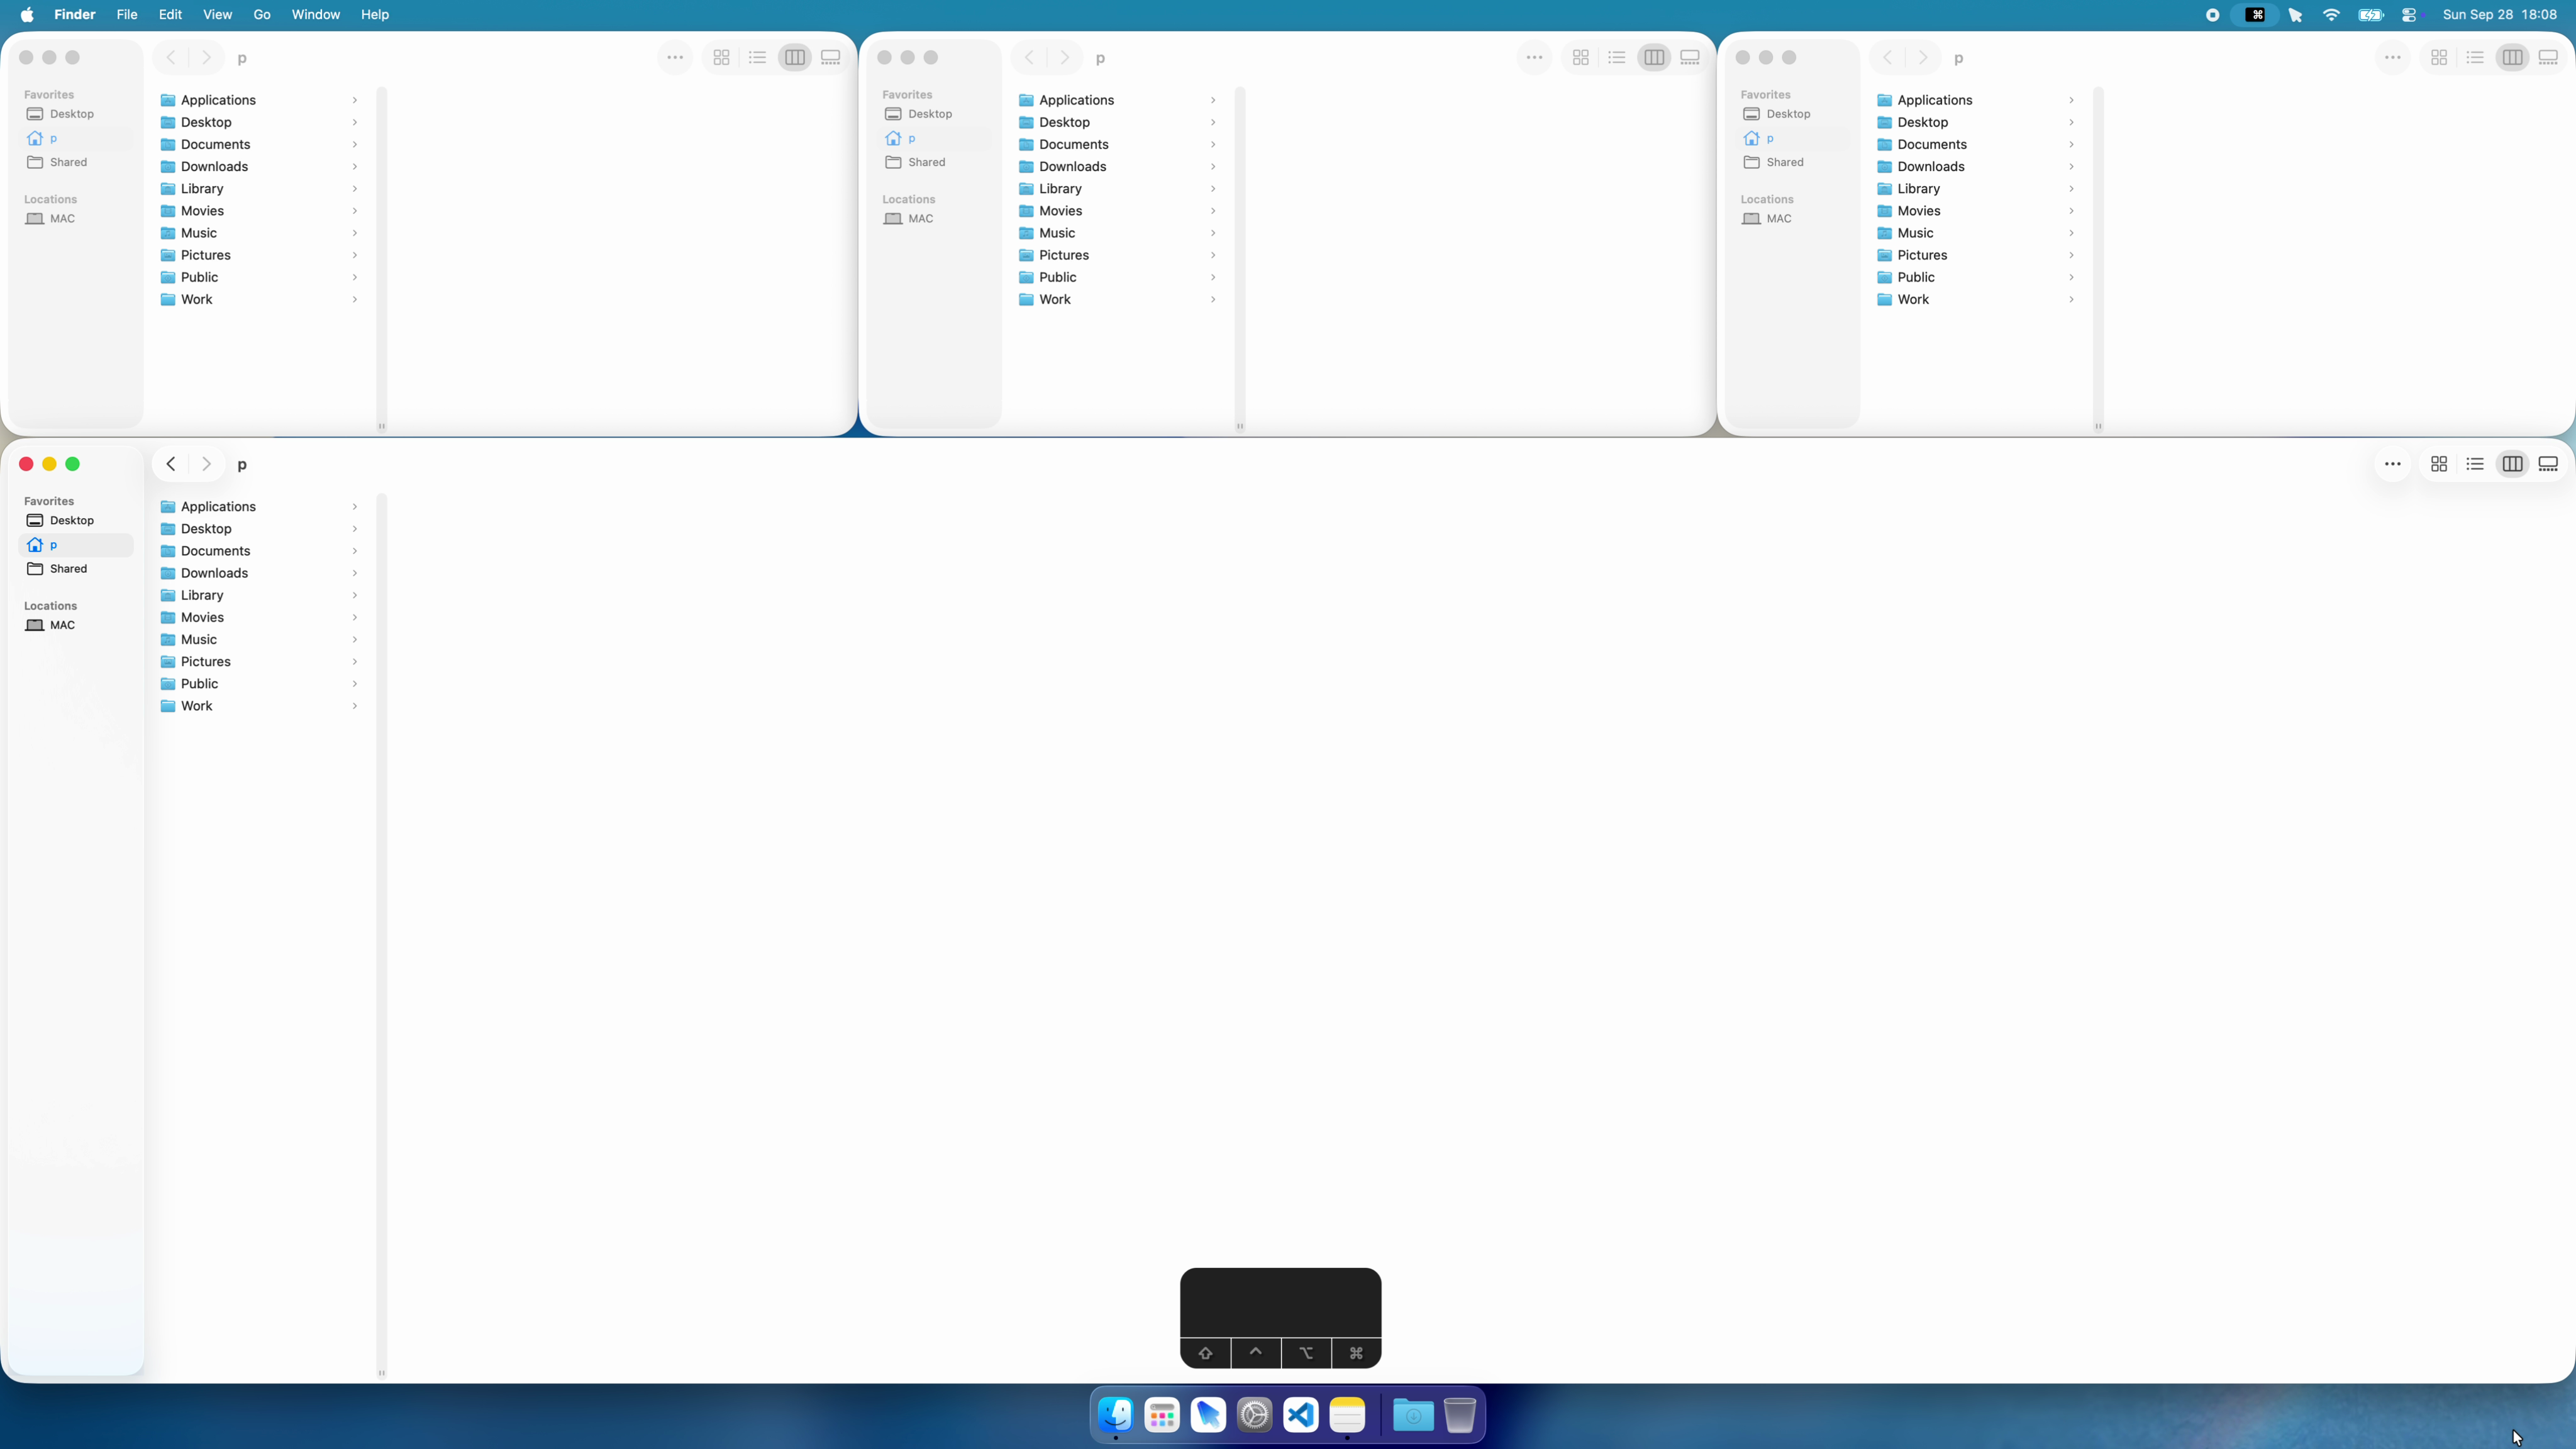The image size is (2576, 1449).
Task: Toggle Option key on modifier overlay
Action: (x=1306, y=1353)
